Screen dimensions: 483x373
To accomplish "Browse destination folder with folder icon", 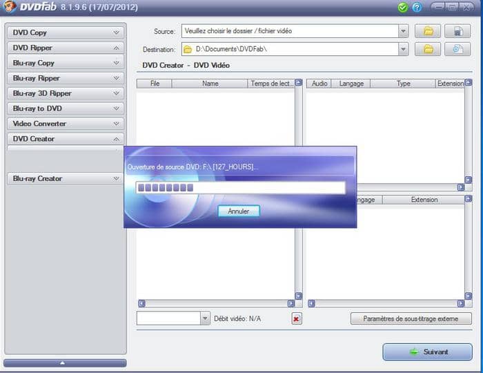I will coord(428,49).
